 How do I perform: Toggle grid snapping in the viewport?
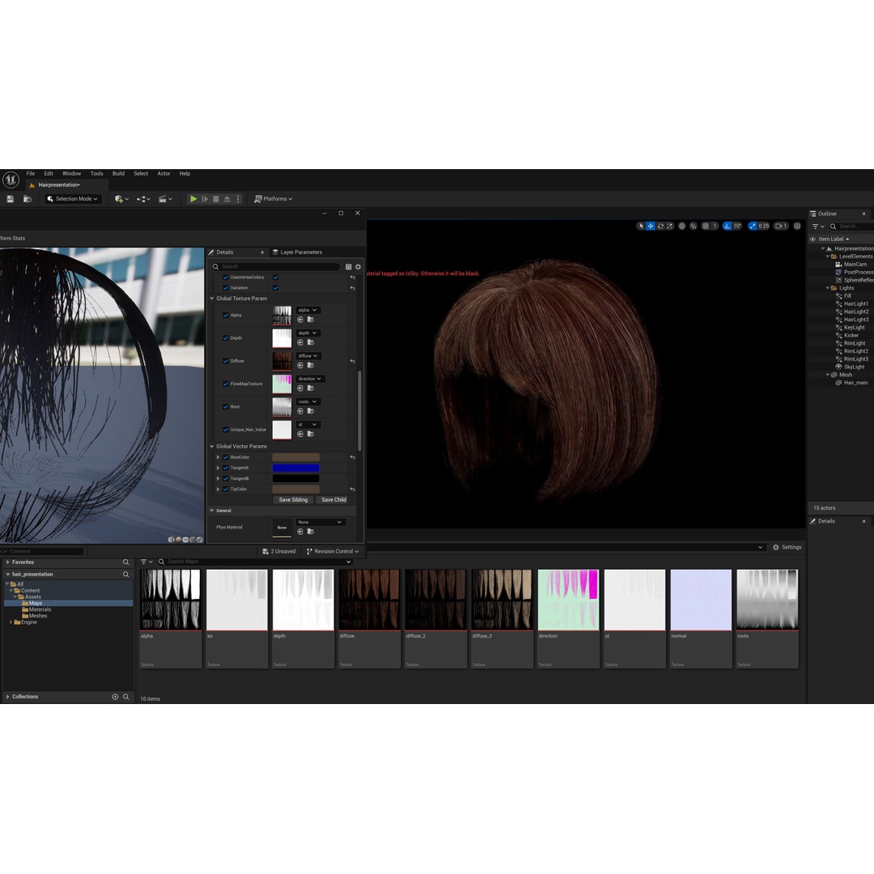tap(704, 226)
